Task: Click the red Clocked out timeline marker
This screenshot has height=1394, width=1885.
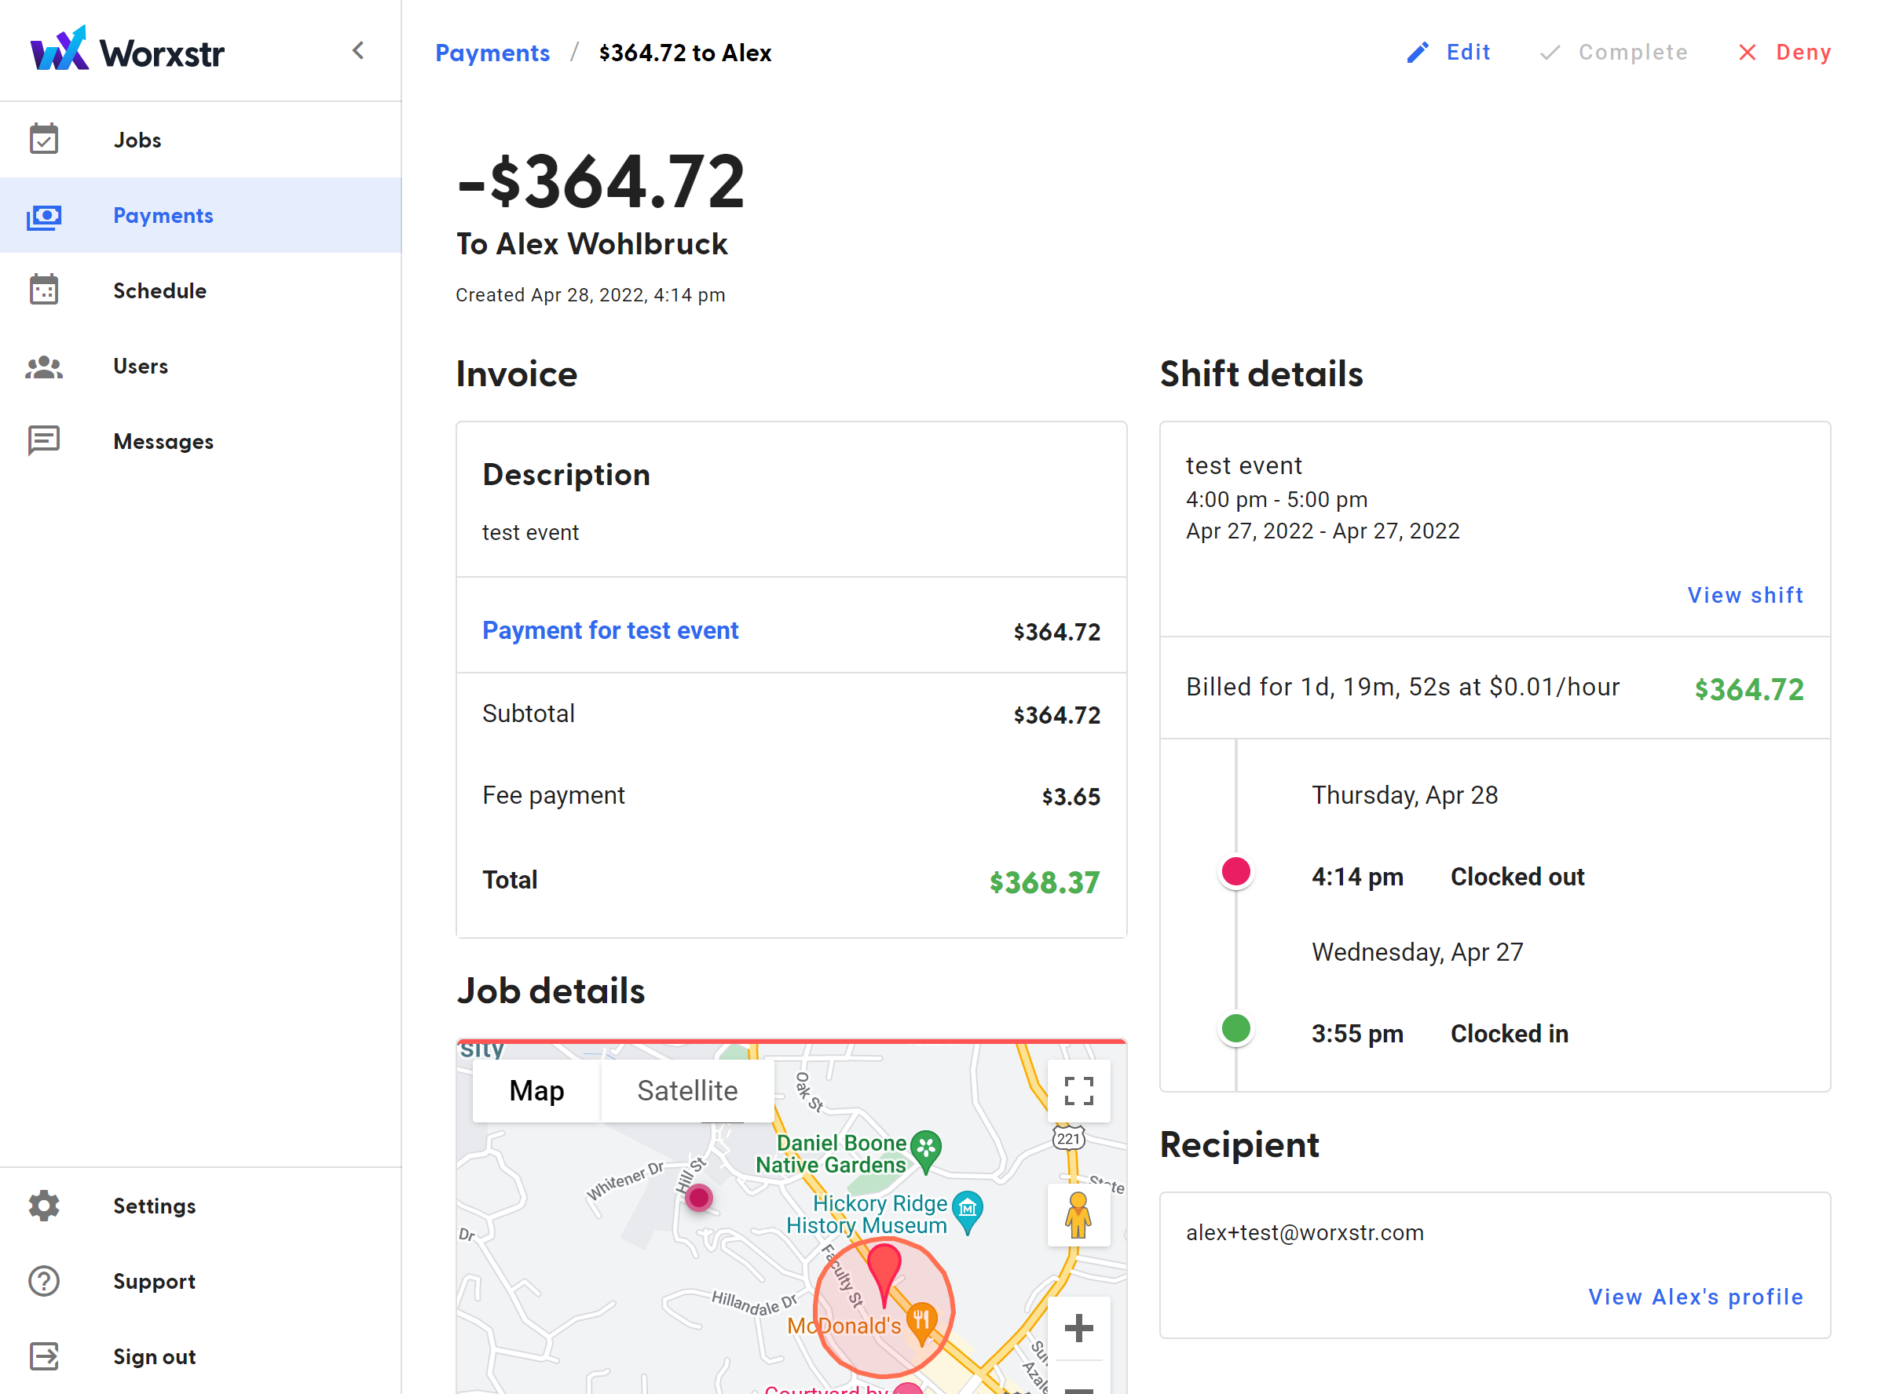Action: coord(1235,872)
